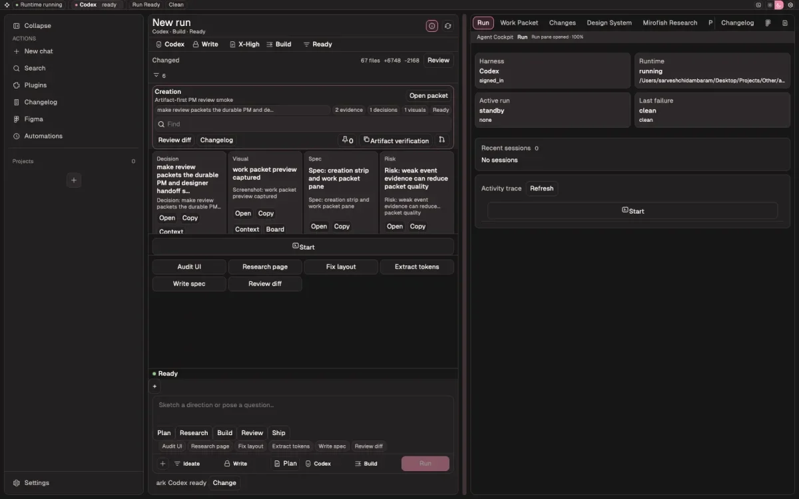Viewport: 799px width, 499px height.
Task: Click Change next to Codex ready
Action: pos(224,483)
